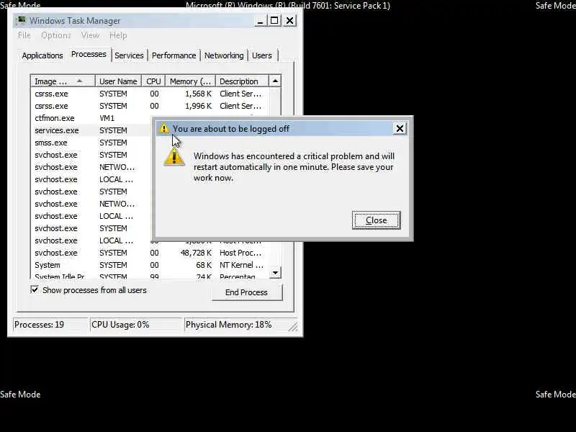The image size is (576, 432).
Task: Click the process list scroll down arrow
Action: pyautogui.click(x=275, y=273)
